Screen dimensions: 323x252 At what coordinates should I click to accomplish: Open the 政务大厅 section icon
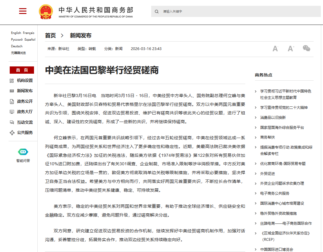11,112
